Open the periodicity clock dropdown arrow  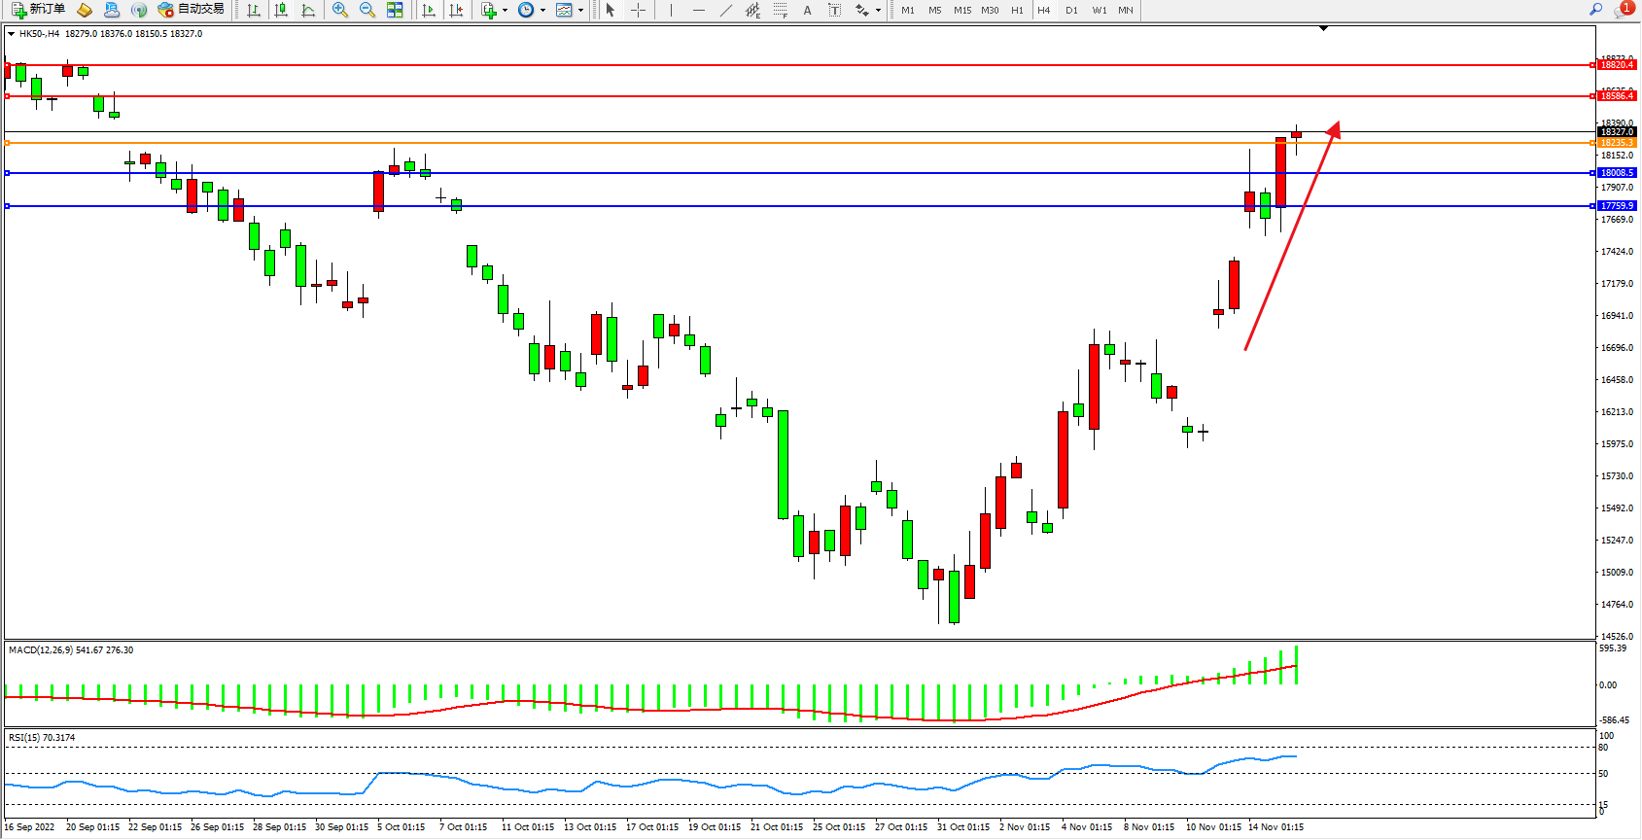click(x=542, y=11)
